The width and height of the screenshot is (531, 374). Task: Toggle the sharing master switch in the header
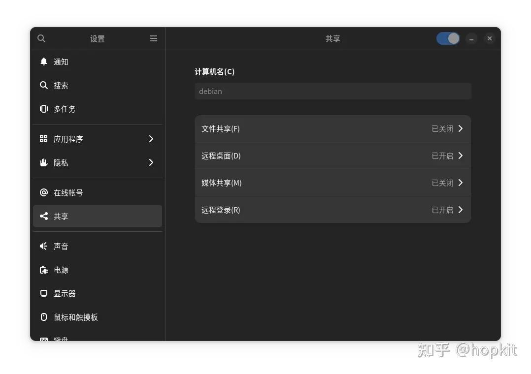pos(448,38)
